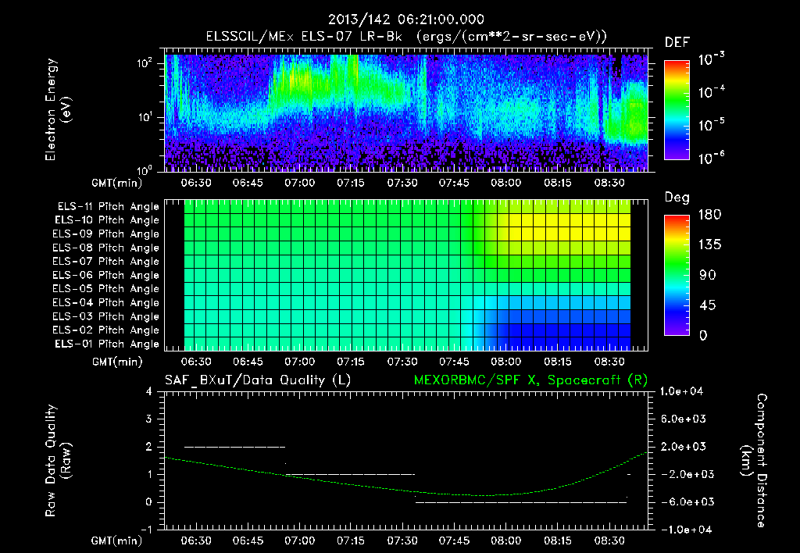Click the "6.0e+03" component distance tick label
Screen dimensions: 800x553
(x=684, y=419)
